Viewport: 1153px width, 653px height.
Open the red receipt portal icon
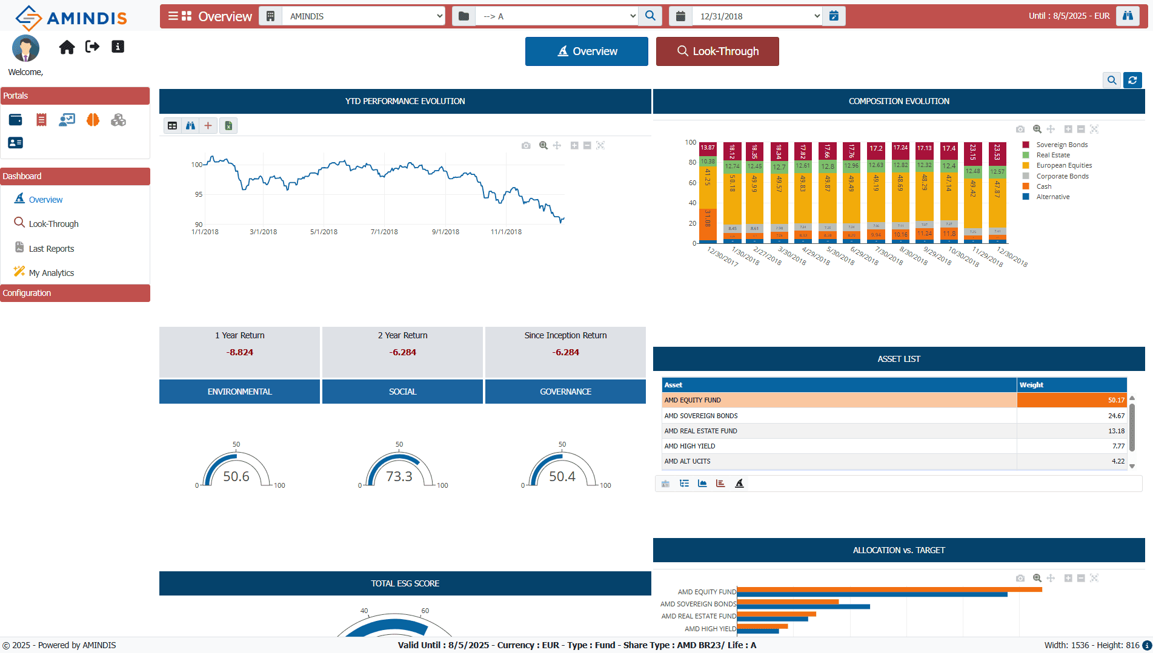41,120
